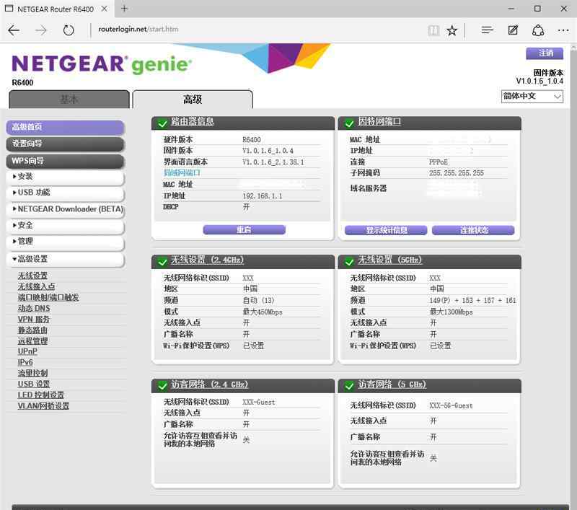
Task: Open 端口映射/端口触发 link
Action: point(48,297)
